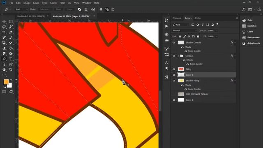The height and width of the screenshot is (148, 263).
Task: Expand the Contour group folder
Action: [x=178, y=56]
